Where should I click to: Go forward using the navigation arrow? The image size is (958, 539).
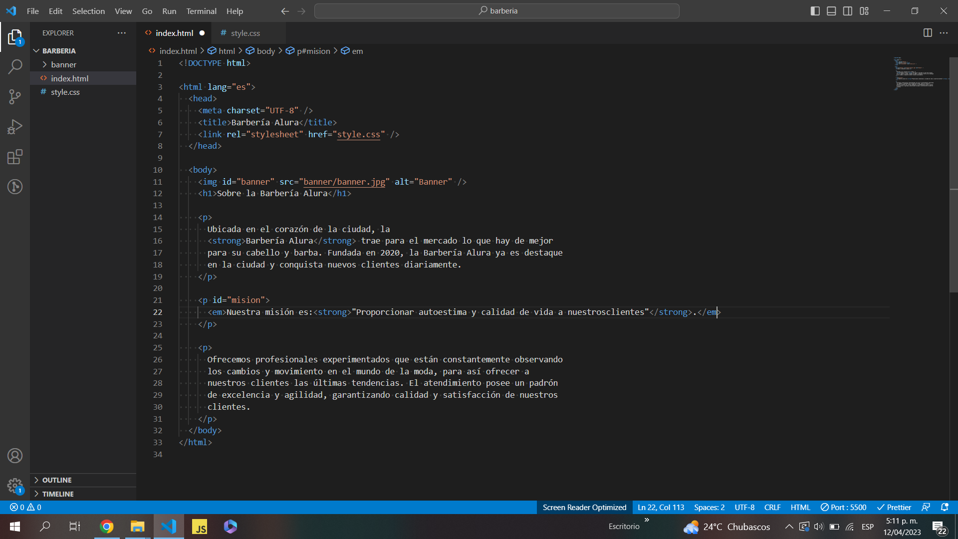tap(301, 11)
